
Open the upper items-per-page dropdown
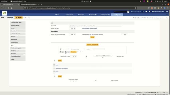(73, 56)
